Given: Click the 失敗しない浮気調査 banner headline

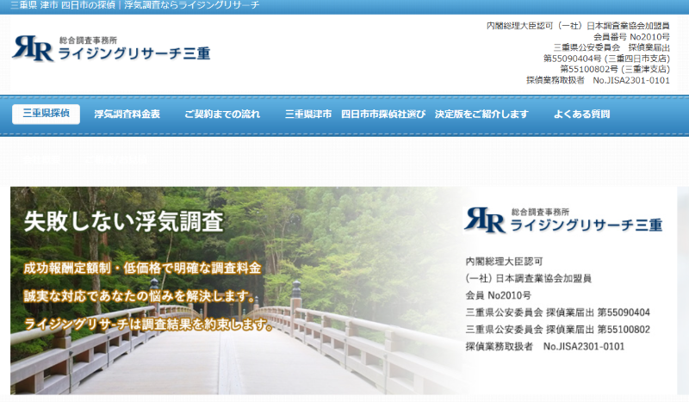Looking at the screenshot, I should pyautogui.click(x=123, y=222).
